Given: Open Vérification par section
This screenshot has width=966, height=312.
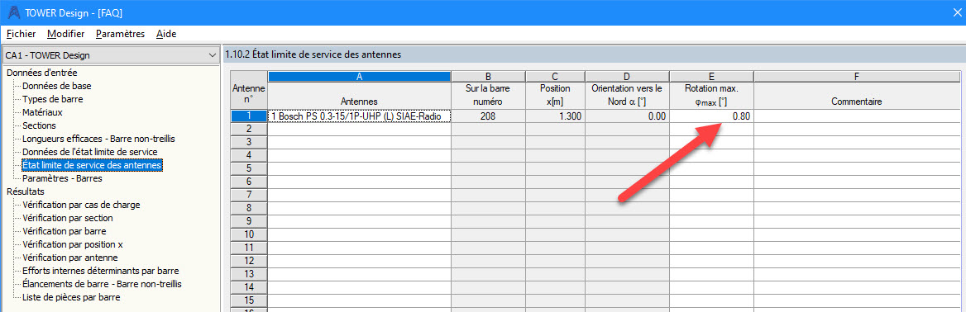Looking at the screenshot, I should pos(67,218).
